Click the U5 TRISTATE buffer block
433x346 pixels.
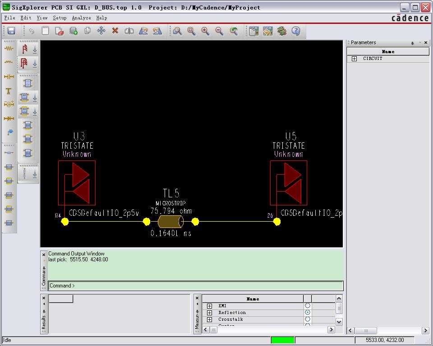pos(289,182)
